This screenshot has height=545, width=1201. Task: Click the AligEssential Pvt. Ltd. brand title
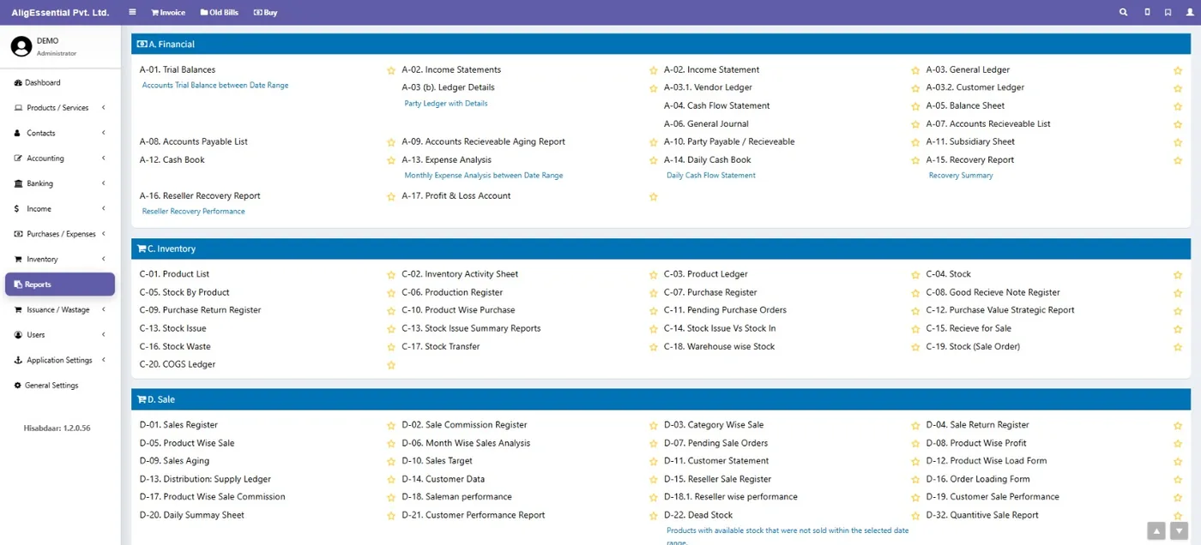(x=60, y=13)
